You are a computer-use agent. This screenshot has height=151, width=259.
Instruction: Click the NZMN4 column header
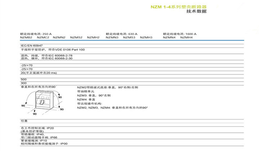169,37
